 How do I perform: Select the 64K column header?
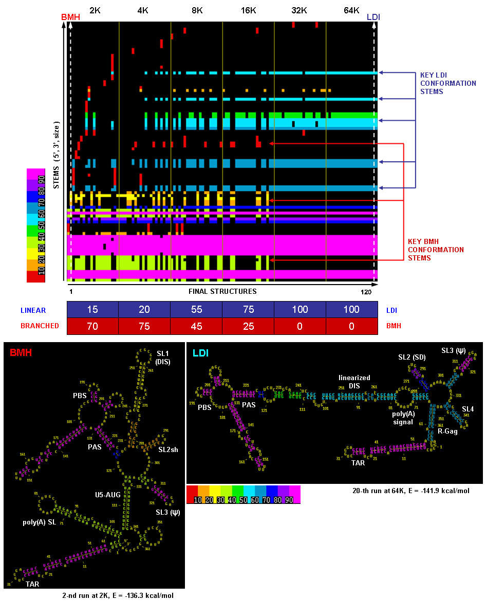click(x=351, y=10)
